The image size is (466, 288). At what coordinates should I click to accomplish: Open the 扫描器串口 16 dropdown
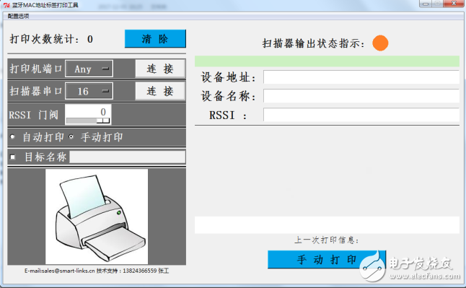89,91
